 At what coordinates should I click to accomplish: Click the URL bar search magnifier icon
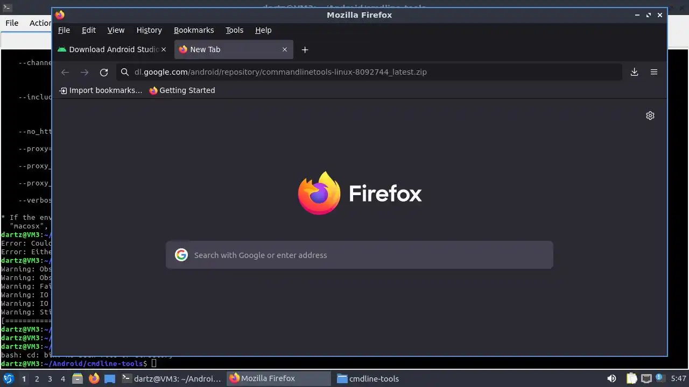tap(125, 72)
